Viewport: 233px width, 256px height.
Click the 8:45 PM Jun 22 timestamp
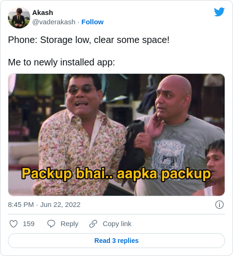coord(44,205)
